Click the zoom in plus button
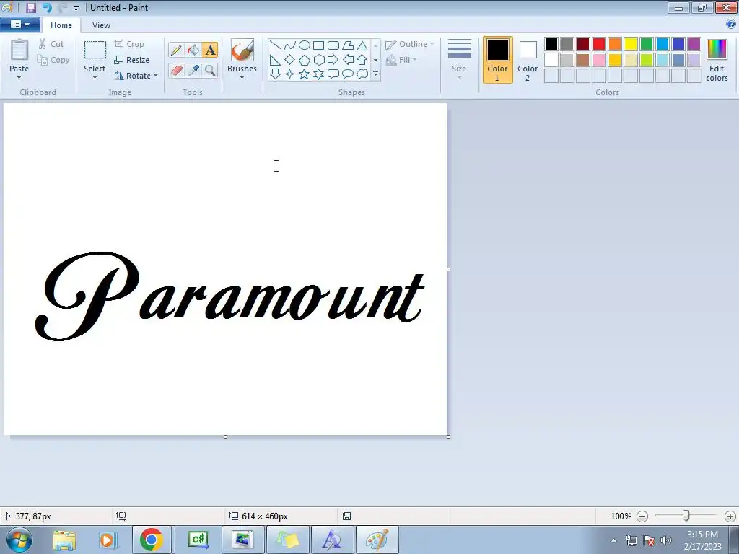This screenshot has width=739, height=554. pos(730,516)
